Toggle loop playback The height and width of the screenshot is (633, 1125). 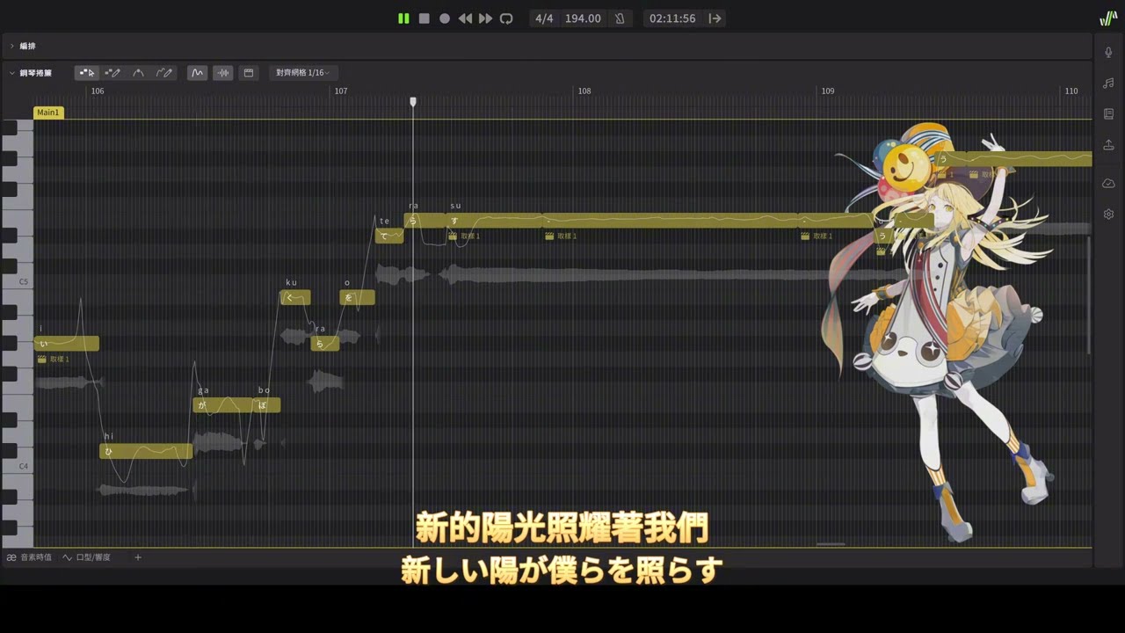[x=506, y=18]
